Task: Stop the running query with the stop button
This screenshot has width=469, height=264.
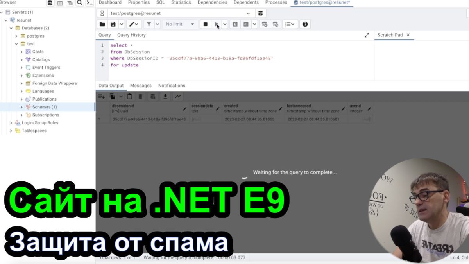Action: (x=205, y=24)
